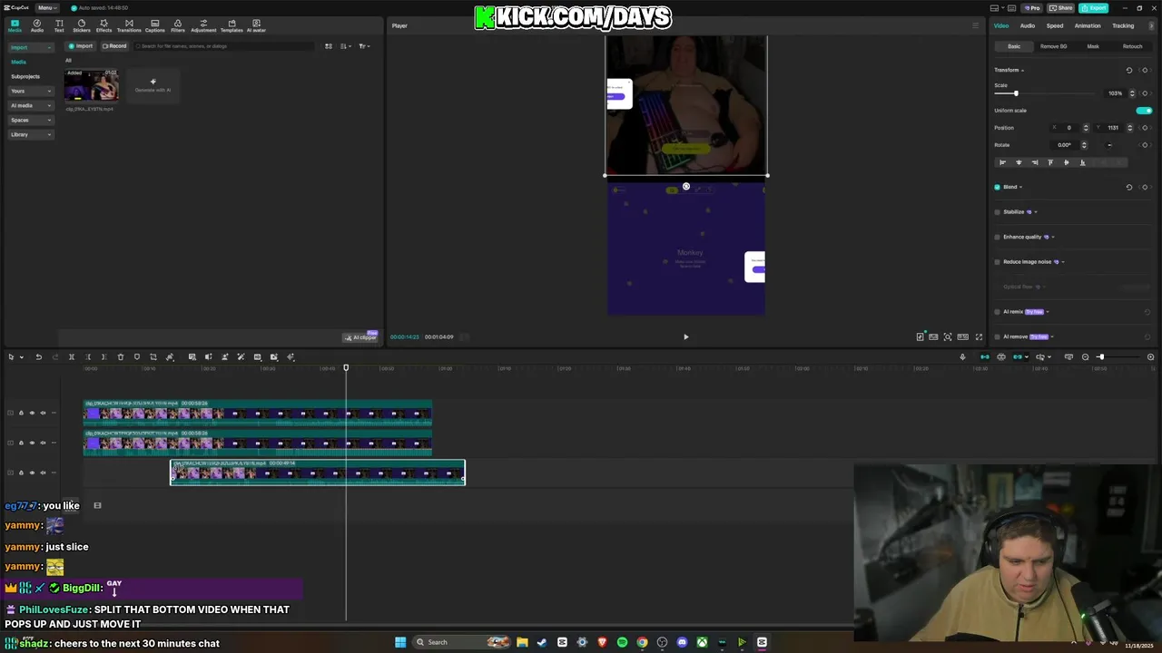Viewport: 1162px width, 653px height.
Task: Click the Record button
Action: click(x=114, y=46)
